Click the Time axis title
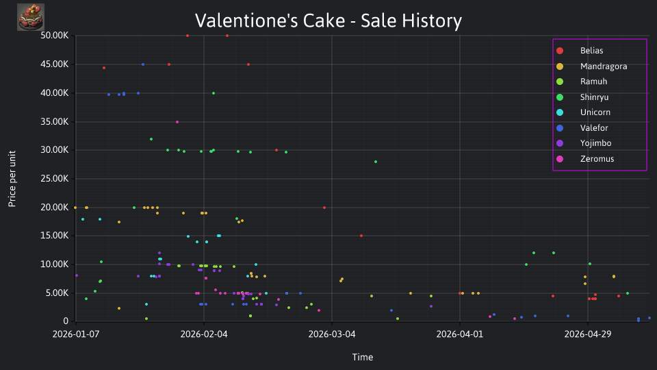 pos(363,358)
